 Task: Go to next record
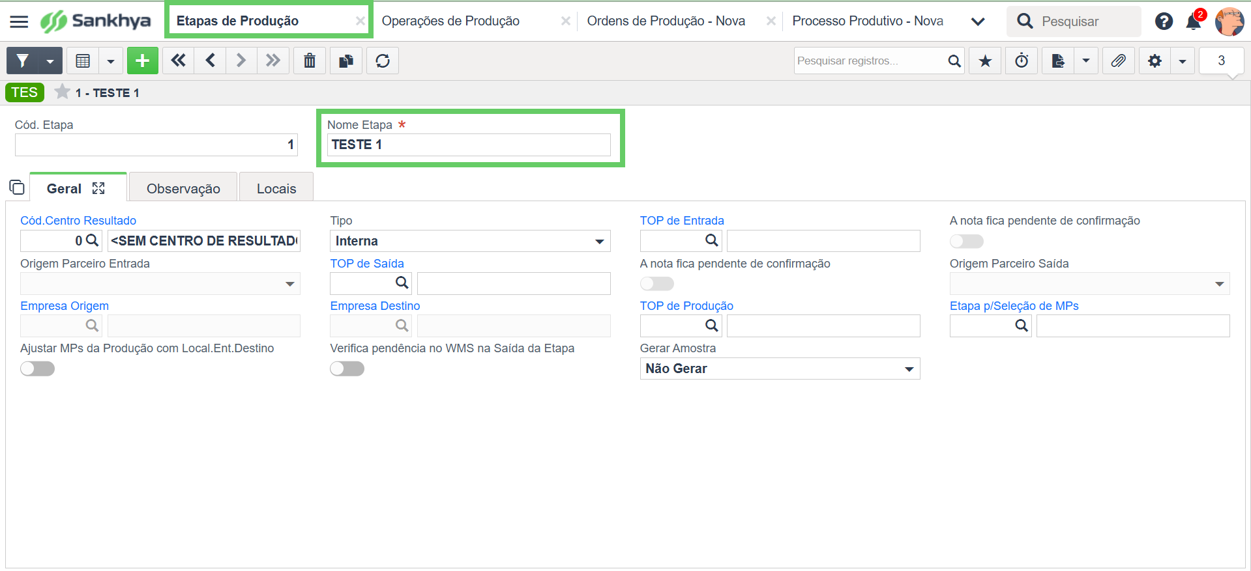tap(241, 61)
